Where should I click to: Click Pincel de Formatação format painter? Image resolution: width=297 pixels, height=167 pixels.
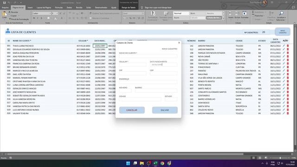(19, 19)
